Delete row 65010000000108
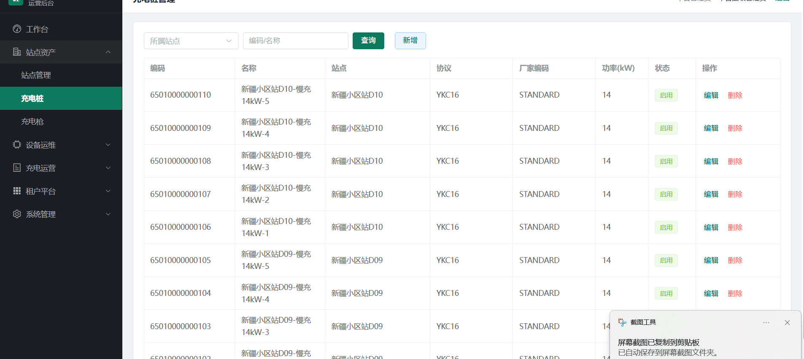 click(735, 161)
